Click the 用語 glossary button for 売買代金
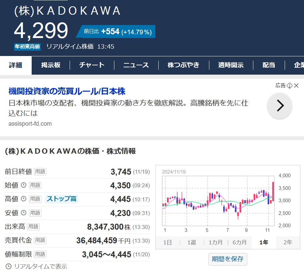The image size is (304, 271). [40, 240]
